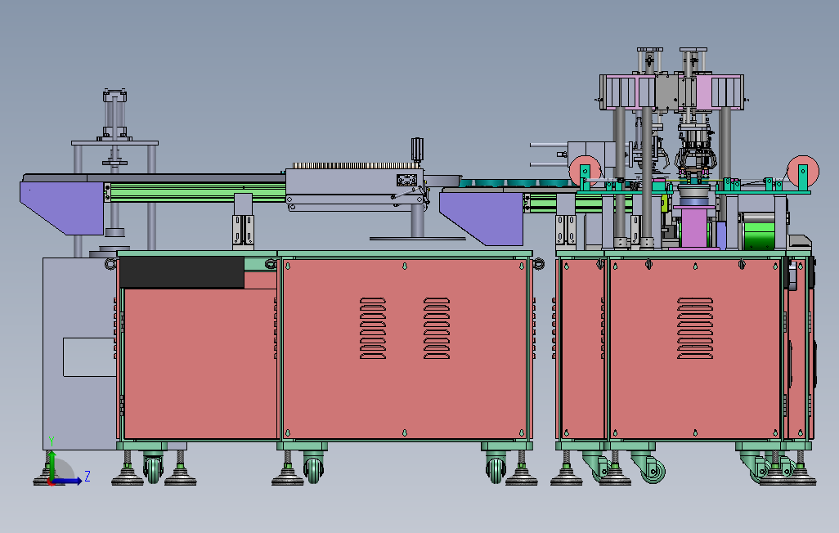
Task: Select the magenta column under the gripper
Action: 694,227
